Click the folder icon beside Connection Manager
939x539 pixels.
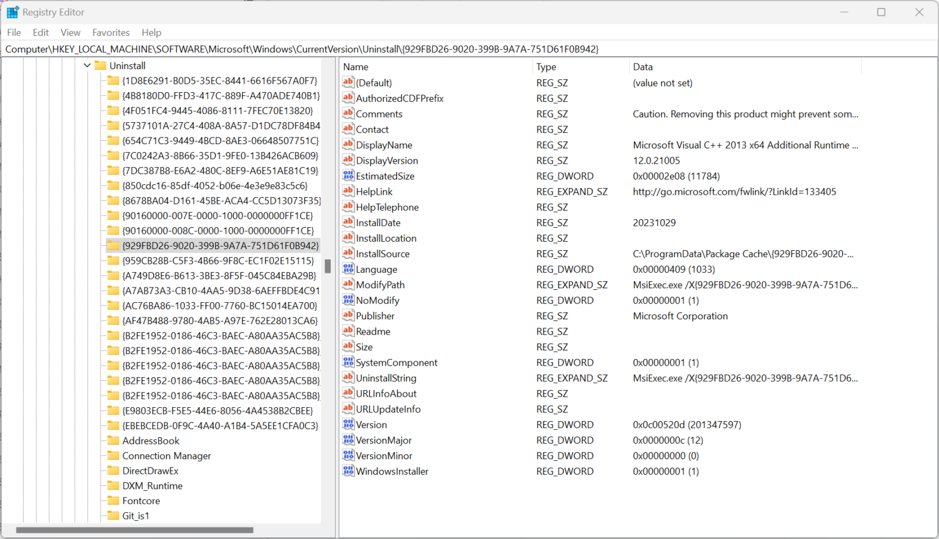[113, 455]
